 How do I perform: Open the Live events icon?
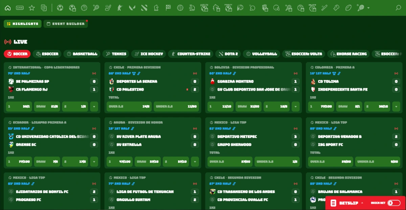(20, 8)
